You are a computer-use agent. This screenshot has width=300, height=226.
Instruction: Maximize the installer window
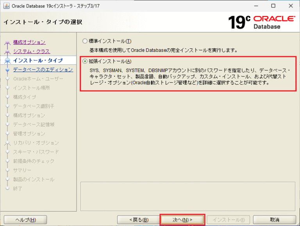[x=273, y=6]
